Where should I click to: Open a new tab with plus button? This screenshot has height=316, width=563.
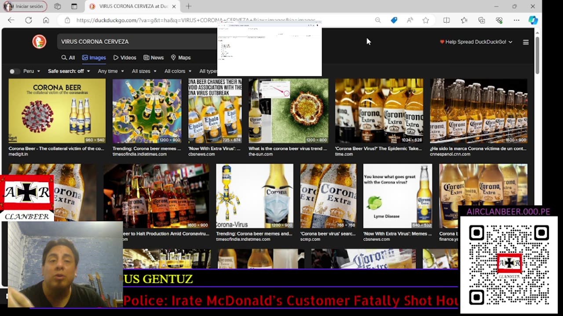[x=188, y=6]
